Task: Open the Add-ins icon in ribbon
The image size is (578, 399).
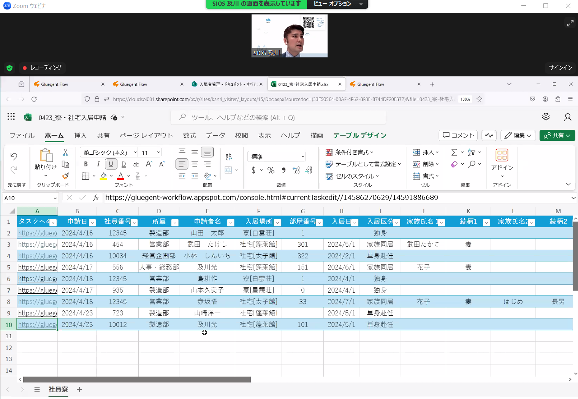Action: (x=502, y=160)
